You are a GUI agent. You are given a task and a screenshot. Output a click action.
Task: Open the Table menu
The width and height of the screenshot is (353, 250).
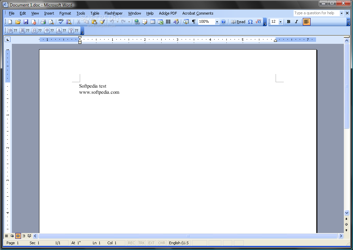95,13
